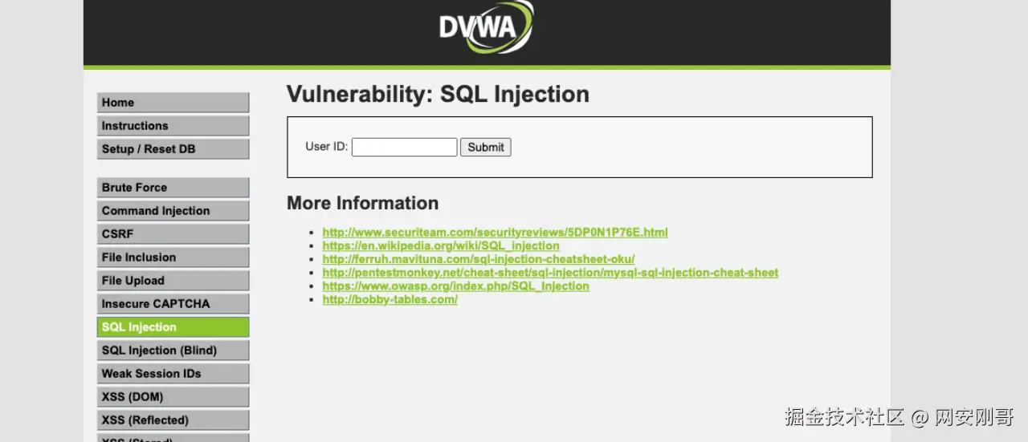Open Command Injection vulnerability page
1028x442 pixels.
click(173, 211)
